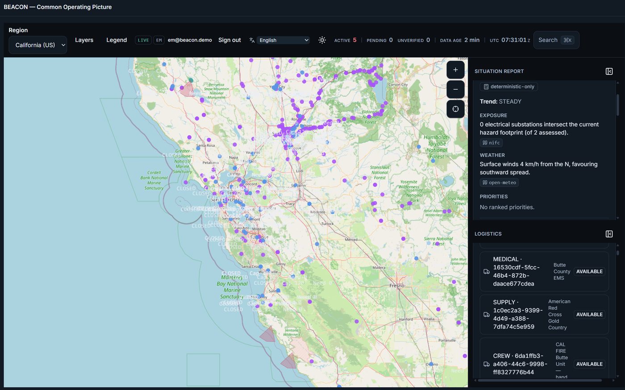Click the Situation Report vertical scrollbar thumb
This screenshot has width=625, height=390.
tap(618, 105)
